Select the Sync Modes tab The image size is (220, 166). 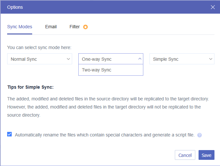tap(19, 27)
